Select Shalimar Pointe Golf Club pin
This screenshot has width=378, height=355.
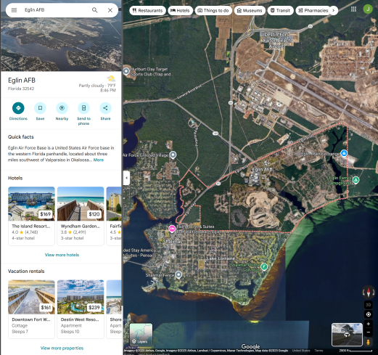[x=264, y=266]
